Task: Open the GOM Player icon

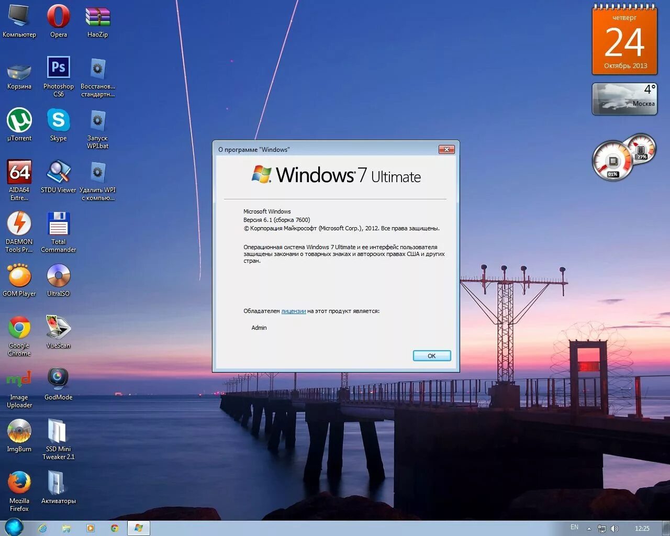Action: point(19,280)
